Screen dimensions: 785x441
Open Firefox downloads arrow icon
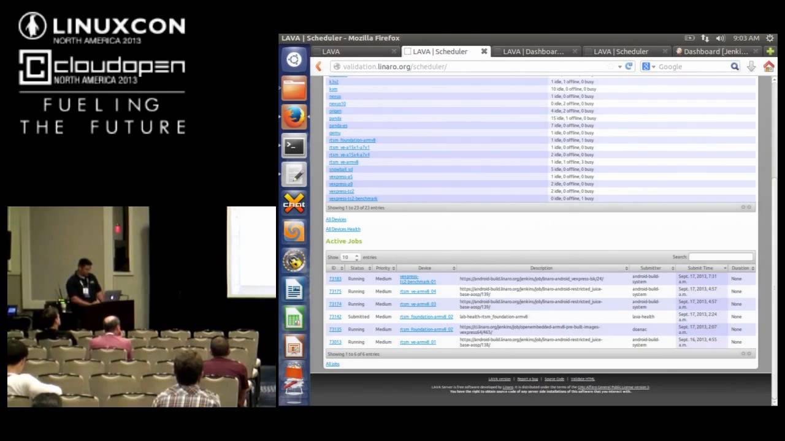coord(751,66)
